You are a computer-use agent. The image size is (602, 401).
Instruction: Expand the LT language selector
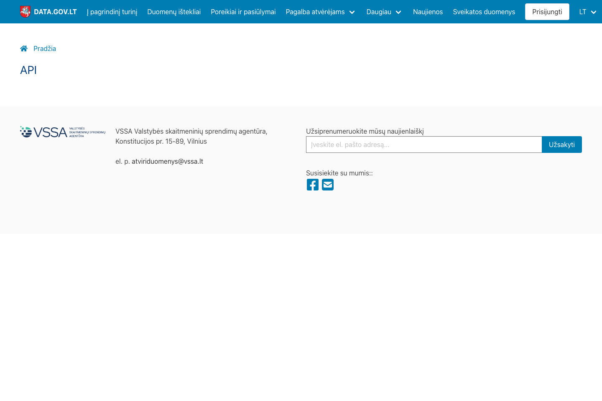coord(587,12)
